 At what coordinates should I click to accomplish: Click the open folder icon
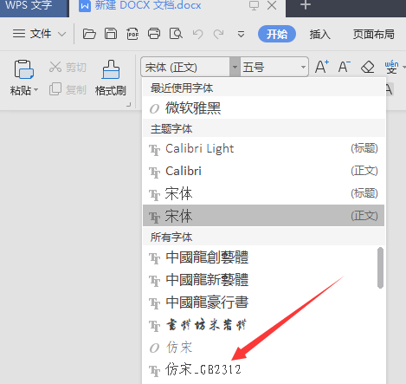coord(89,34)
